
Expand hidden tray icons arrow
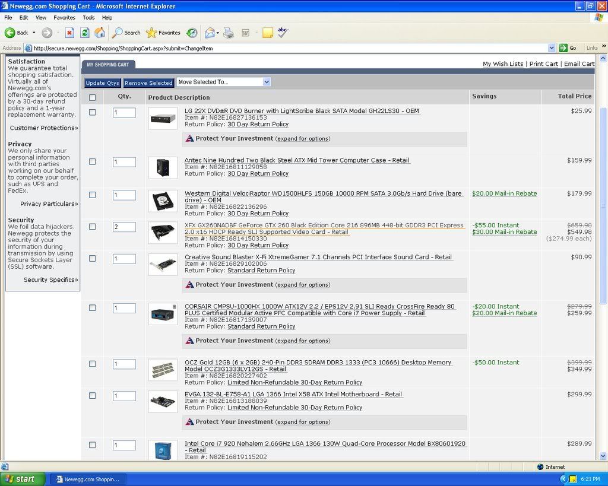(x=564, y=479)
